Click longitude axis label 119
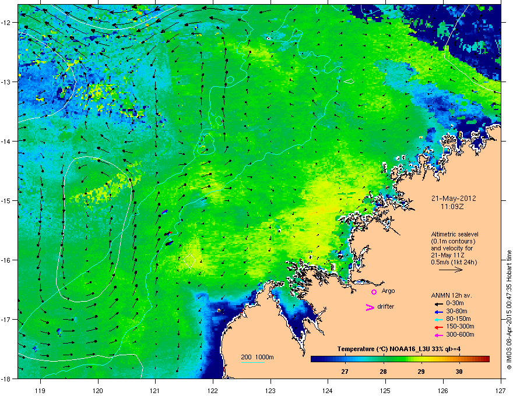 pos(40,391)
